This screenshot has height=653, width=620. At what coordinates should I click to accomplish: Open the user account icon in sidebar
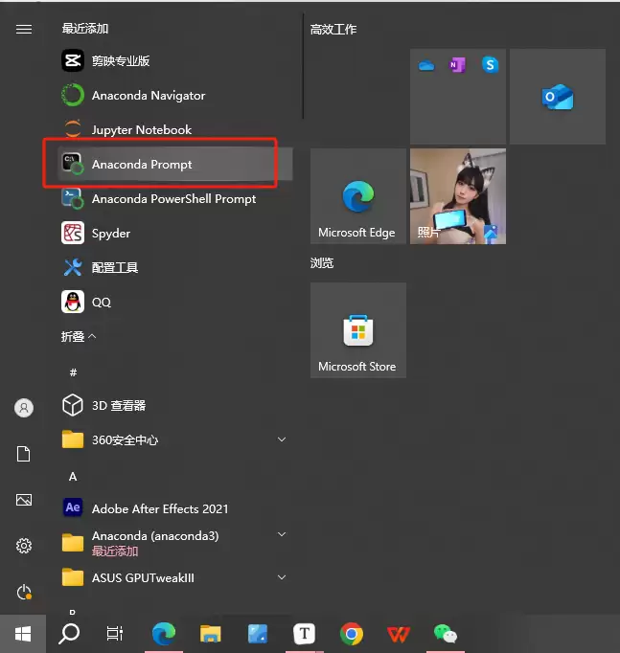pyautogui.click(x=24, y=408)
